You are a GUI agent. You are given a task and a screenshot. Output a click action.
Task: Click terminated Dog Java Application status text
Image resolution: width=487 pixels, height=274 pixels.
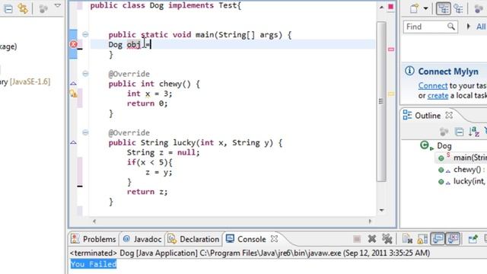coord(250,253)
